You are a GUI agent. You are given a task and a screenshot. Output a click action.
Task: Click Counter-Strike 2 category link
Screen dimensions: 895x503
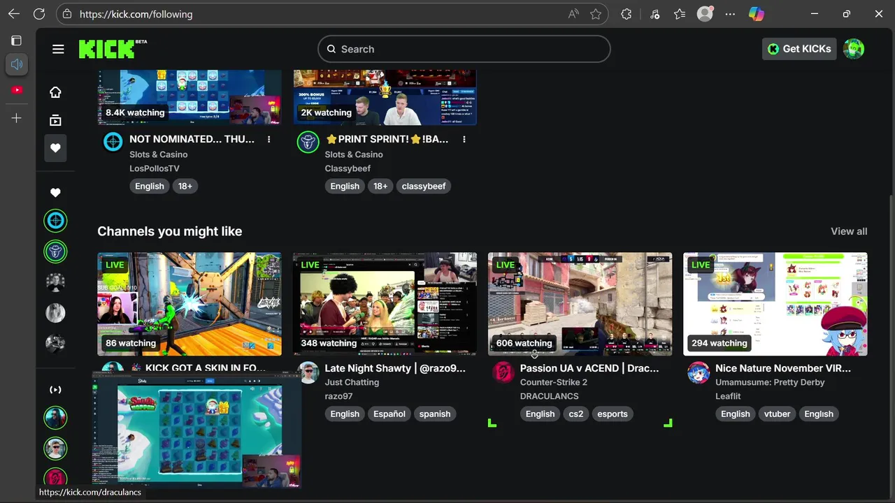(x=554, y=382)
